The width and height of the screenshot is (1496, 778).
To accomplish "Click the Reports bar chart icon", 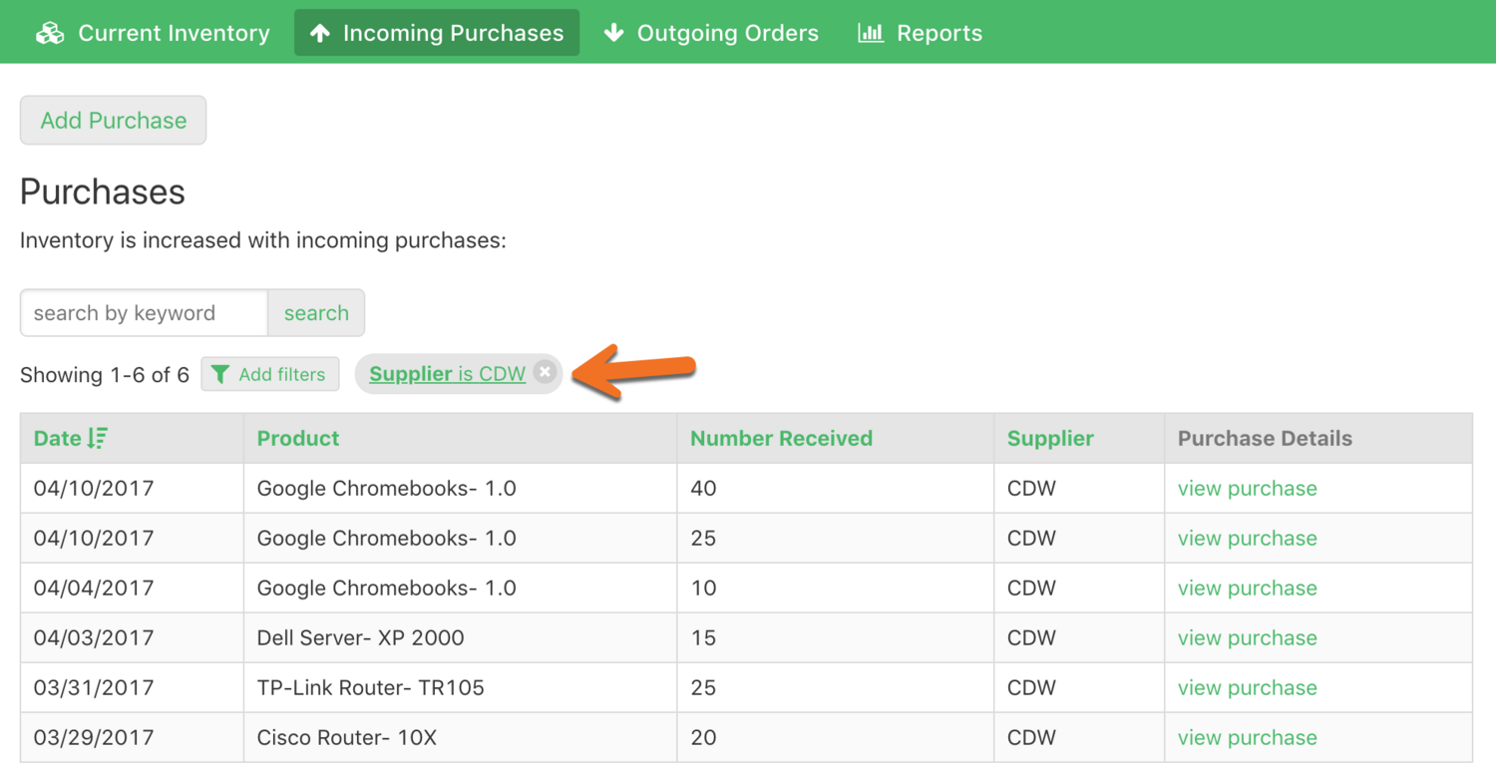I will (871, 33).
